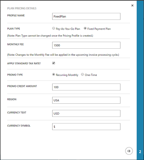Toggle the Apply Standard Tax Rate checkbox
Screen dimensions: 144x160
54,63
